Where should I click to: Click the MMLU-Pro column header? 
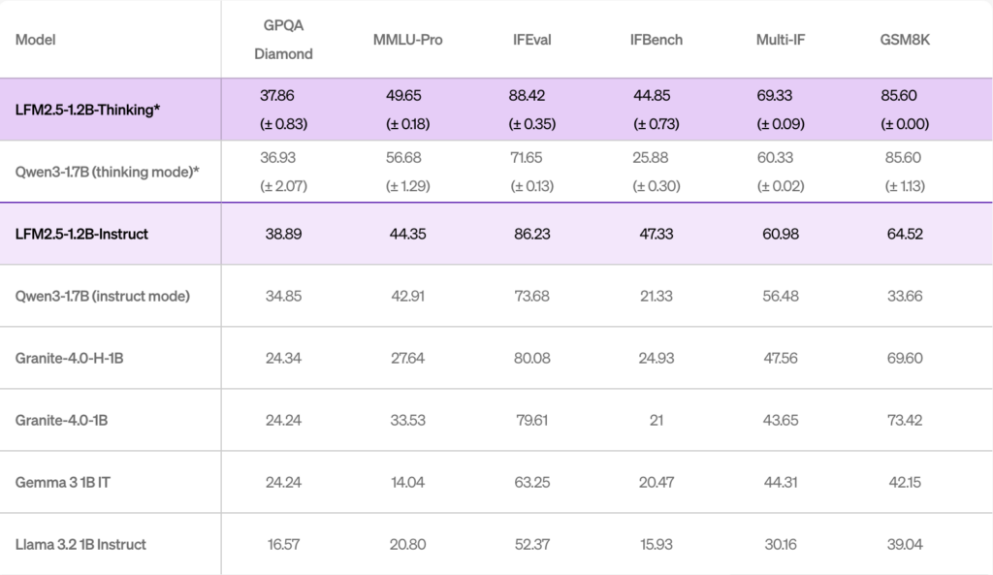[407, 40]
